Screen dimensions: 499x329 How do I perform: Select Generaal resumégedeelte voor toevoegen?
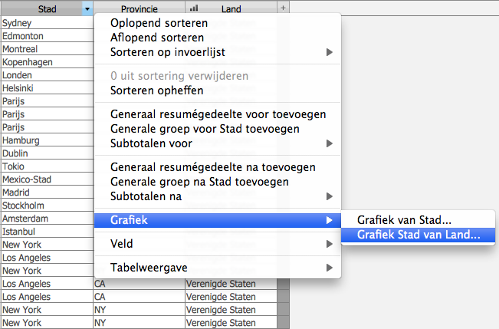[218, 114]
